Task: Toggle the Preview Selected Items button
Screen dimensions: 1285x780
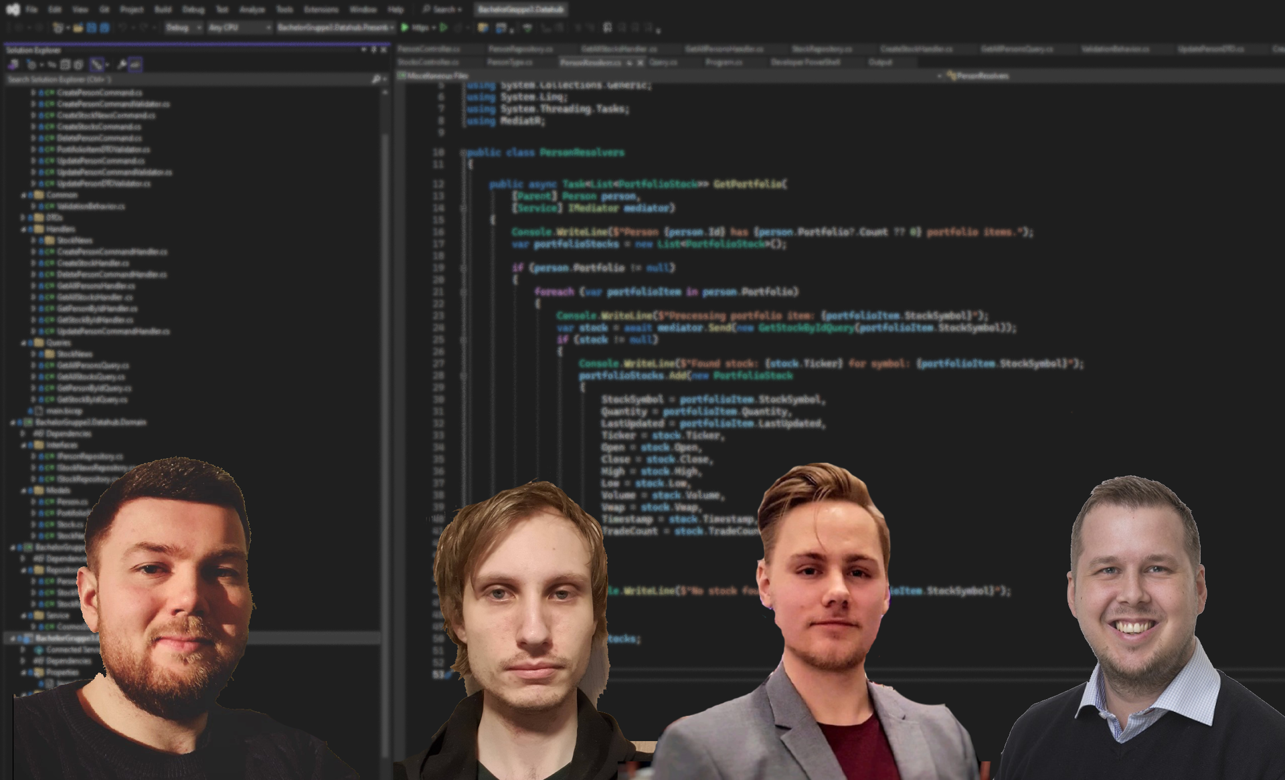Action: tap(135, 64)
